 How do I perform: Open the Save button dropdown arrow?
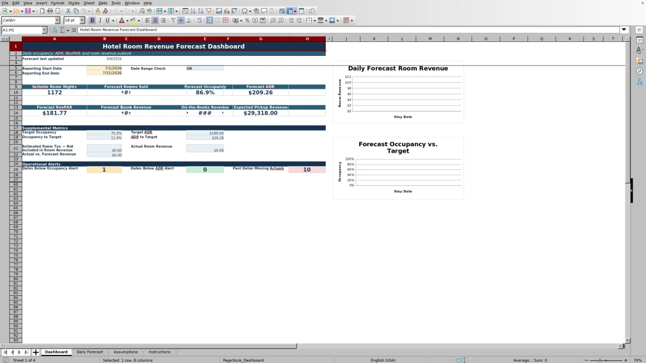(33, 11)
